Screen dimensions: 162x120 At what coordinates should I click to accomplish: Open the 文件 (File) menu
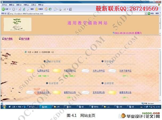pyautogui.click(x=4, y=5)
